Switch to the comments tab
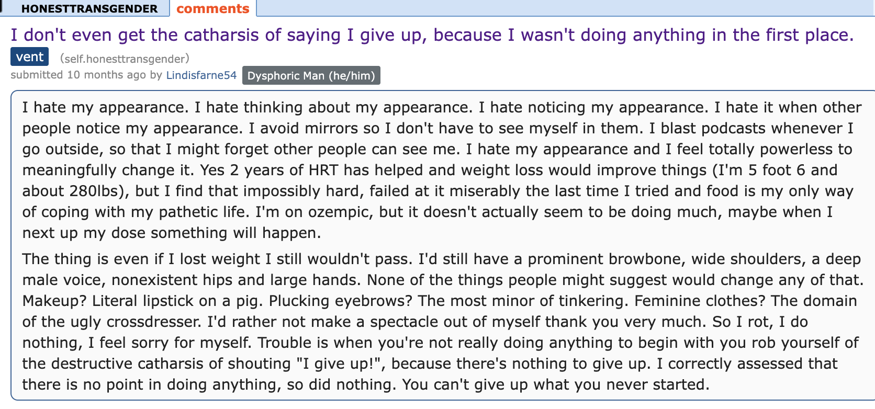The image size is (875, 409). [213, 8]
